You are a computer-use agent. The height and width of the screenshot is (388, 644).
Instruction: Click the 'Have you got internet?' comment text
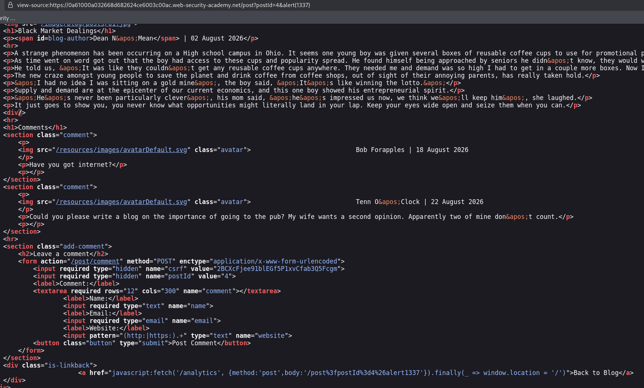[x=71, y=165]
